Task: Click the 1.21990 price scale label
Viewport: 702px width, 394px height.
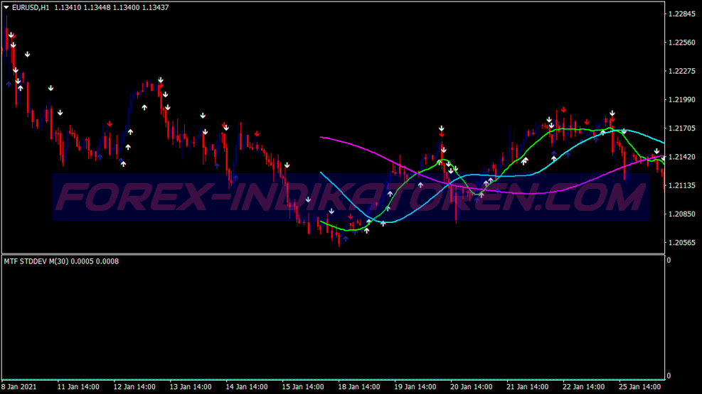Action: [682, 99]
